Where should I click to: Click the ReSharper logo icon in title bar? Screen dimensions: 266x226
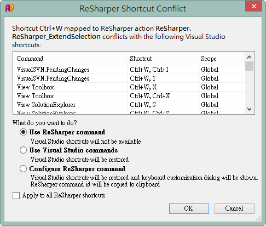pos(9,8)
